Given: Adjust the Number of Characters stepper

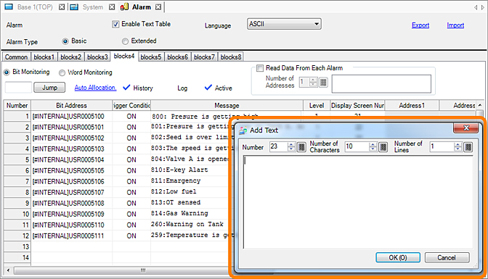Looking at the screenshot, I should (373, 146).
